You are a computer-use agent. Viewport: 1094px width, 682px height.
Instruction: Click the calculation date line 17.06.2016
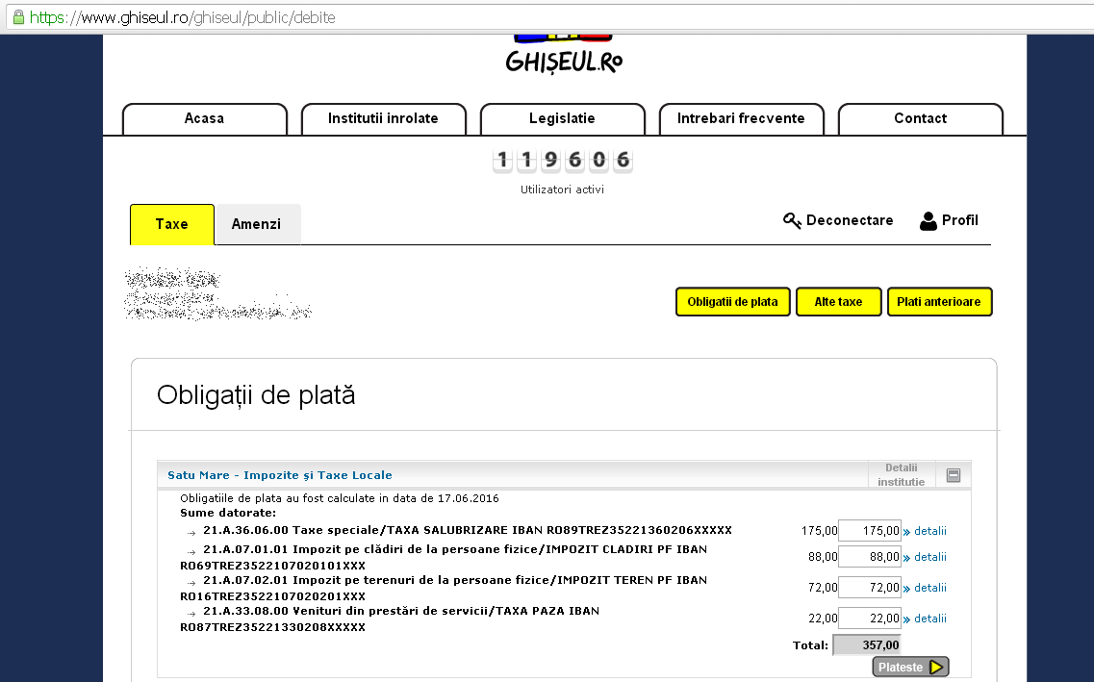tap(340, 498)
